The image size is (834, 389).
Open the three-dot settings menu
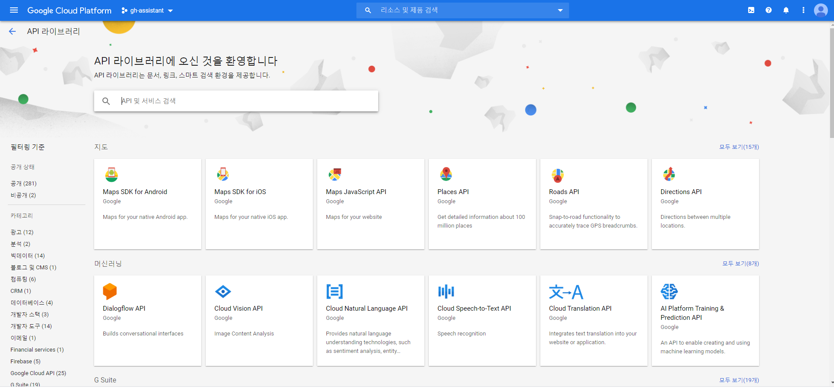click(803, 10)
